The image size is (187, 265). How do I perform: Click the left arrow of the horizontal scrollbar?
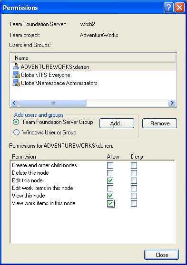coord(14,103)
